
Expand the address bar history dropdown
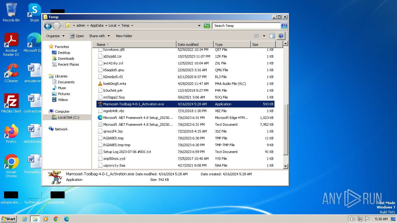pyautogui.click(x=199, y=26)
